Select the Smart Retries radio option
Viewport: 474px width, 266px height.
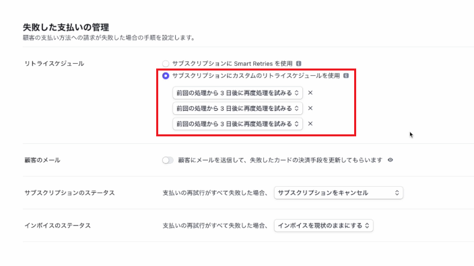click(166, 63)
